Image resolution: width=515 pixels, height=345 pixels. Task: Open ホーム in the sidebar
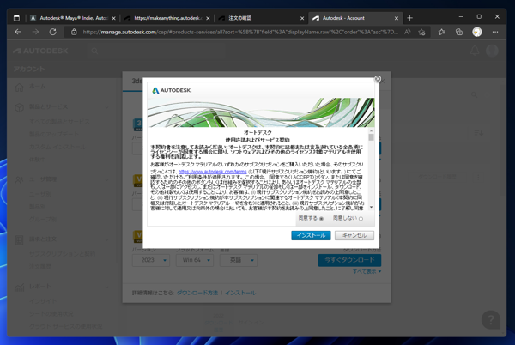click(38, 87)
